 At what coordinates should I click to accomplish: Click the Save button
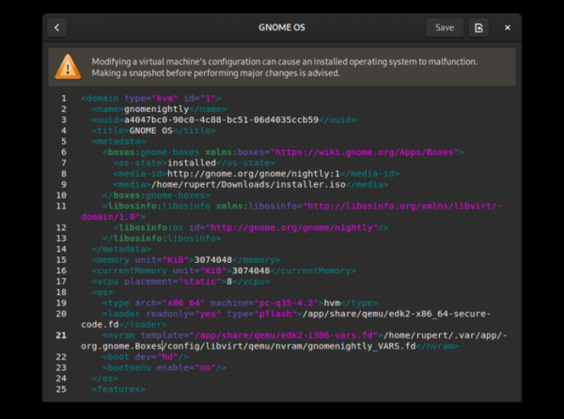click(445, 27)
